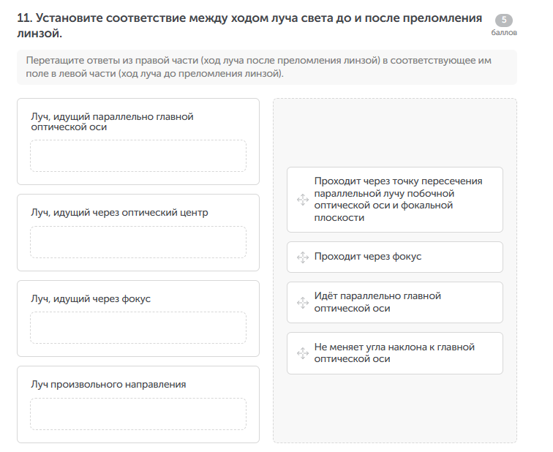Select answer text 'Проходит через фокус'
The width and height of the screenshot is (553, 452).
tap(367, 257)
